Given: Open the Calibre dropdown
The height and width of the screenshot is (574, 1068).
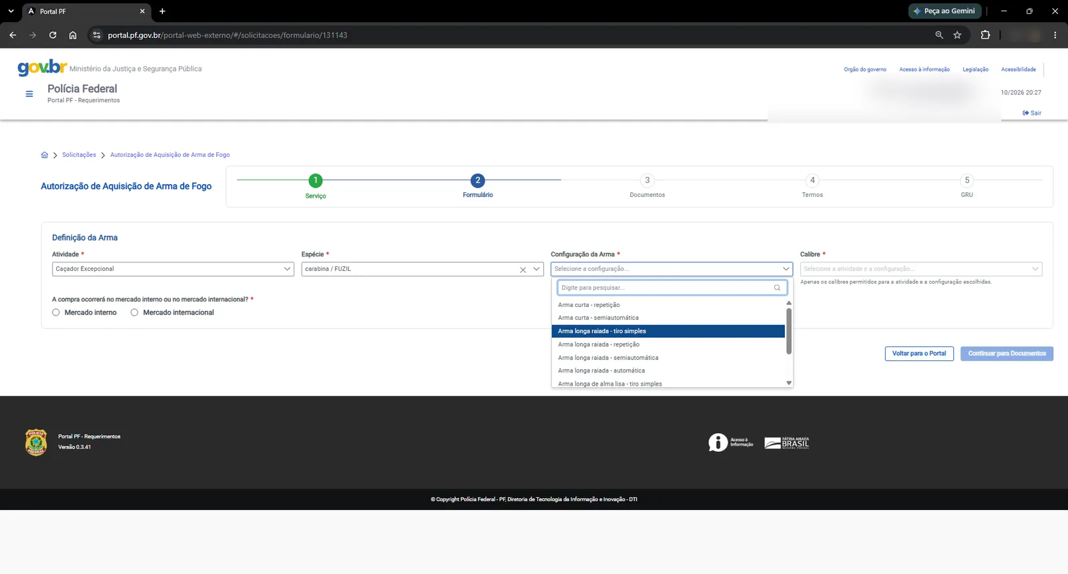Looking at the screenshot, I should point(921,269).
